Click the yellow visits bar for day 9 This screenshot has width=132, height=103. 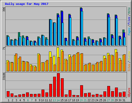(x=38, y=62)
